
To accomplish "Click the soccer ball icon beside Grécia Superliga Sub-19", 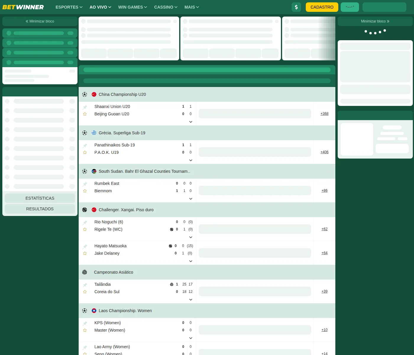I will pos(85,133).
